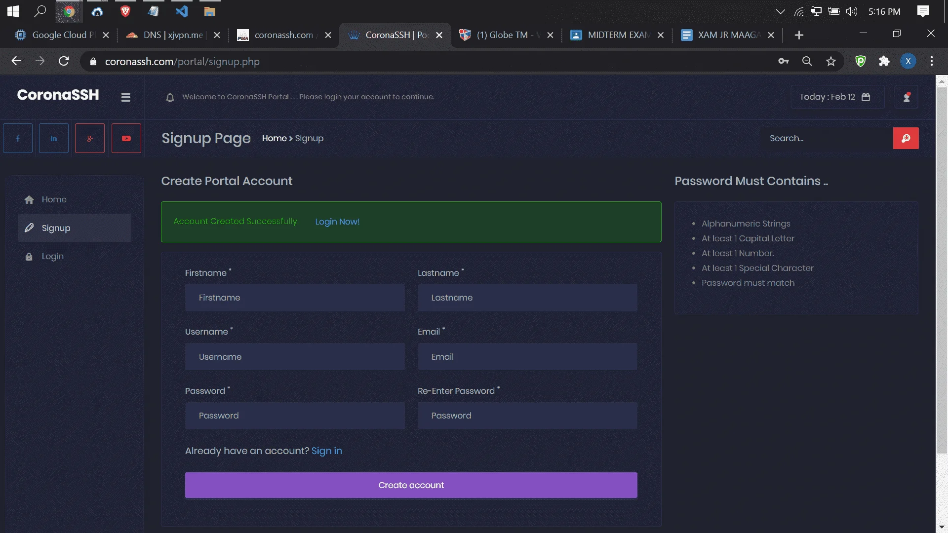The width and height of the screenshot is (948, 533).
Task: Click the Login Now! link
Action: (x=337, y=222)
